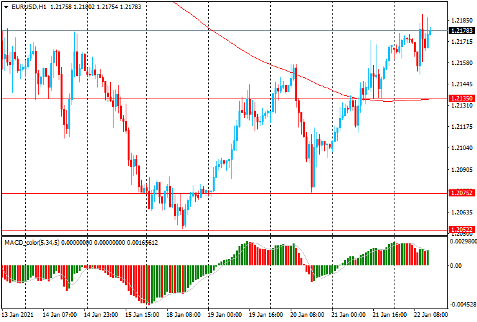Click the 13 Jan 2021 time axis label
The width and height of the screenshot is (477, 322).
pos(17,314)
